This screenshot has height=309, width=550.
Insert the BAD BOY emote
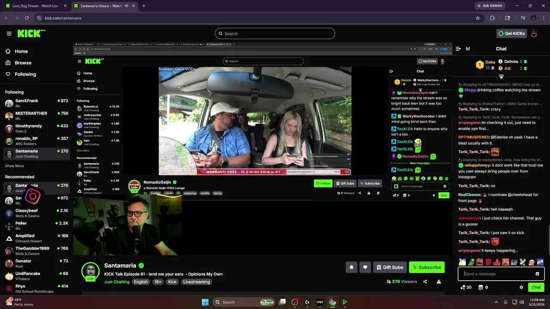488,262
